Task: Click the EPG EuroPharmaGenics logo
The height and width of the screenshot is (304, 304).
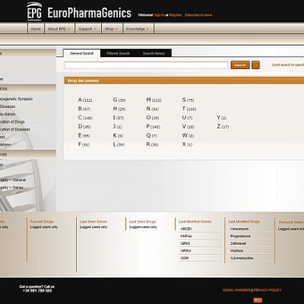Action: (x=79, y=12)
